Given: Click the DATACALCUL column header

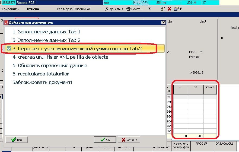Looking at the screenshot, I should click(x=225, y=145).
